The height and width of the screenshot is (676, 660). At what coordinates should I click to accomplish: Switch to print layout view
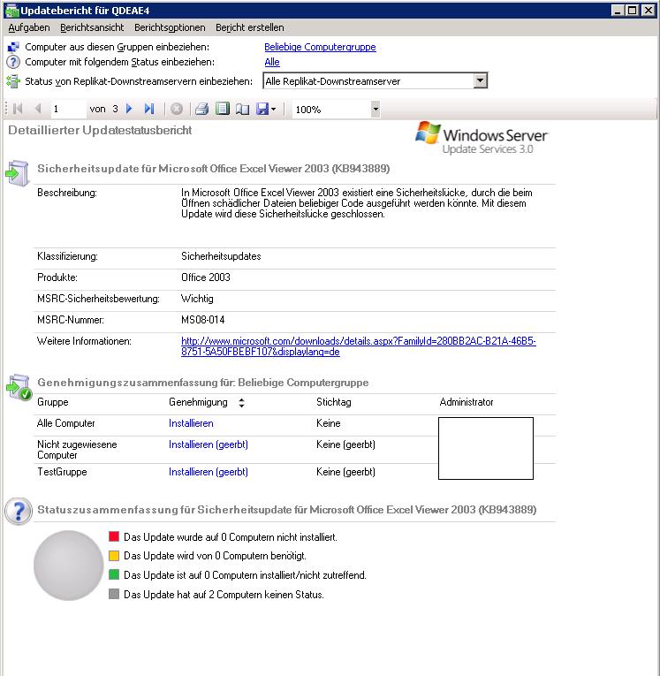pos(222,109)
